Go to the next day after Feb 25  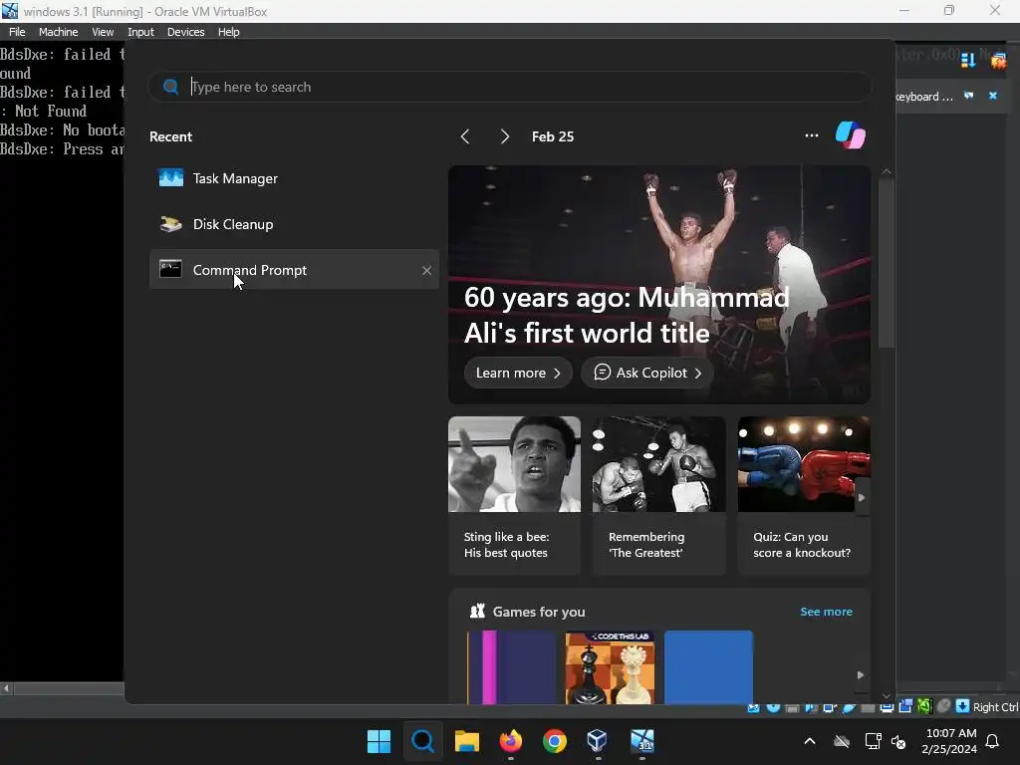tap(505, 136)
